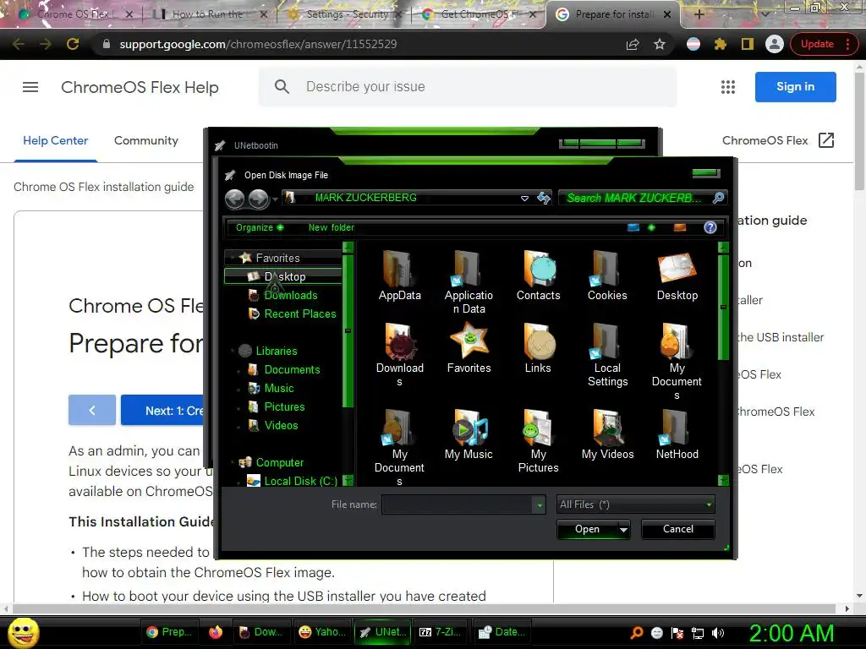Open the address path dropdown arrow
This screenshot has height=649, width=866.
[524, 198]
